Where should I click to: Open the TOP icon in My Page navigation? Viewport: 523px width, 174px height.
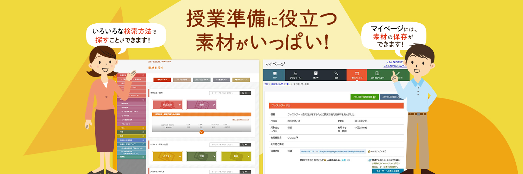274,75
